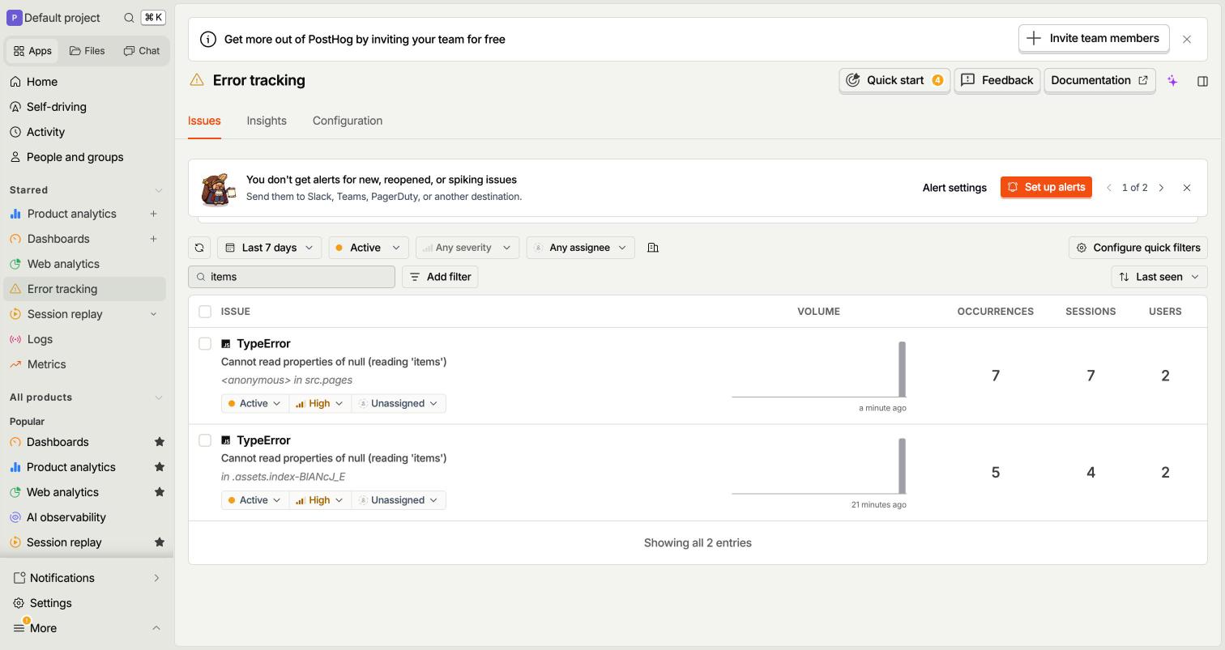Click Set up alerts button
The width and height of the screenshot is (1225, 650).
click(1046, 188)
